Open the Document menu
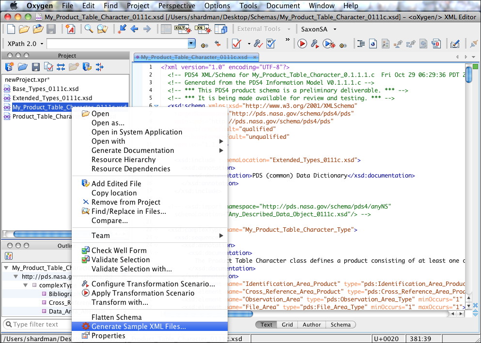Screen dimensions: 481x343 click(283, 6)
